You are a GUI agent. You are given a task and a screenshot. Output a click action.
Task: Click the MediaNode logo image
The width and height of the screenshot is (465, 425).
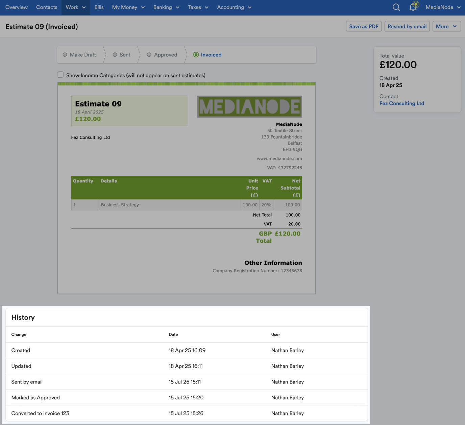pos(249,107)
